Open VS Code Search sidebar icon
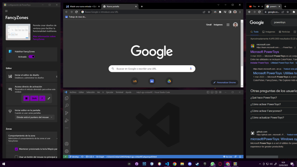The width and height of the screenshot is (297, 167). tap(67, 106)
